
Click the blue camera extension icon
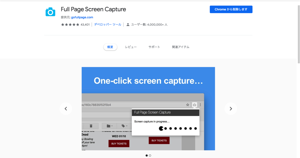coord(50,12)
